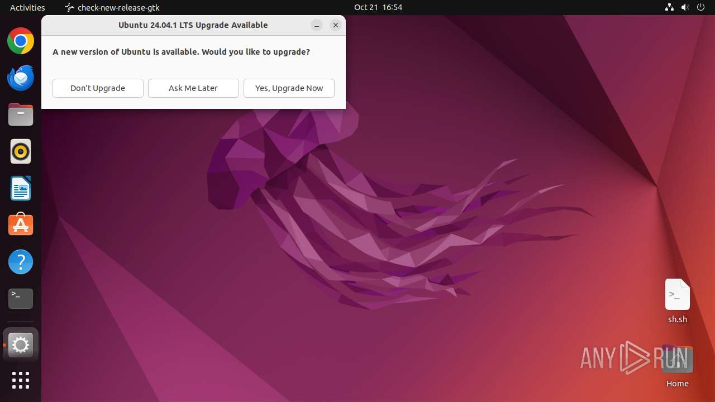The width and height of the screenshot is (715, 402).
Task: Minimize the upgrade dialog
Action: 317,25
